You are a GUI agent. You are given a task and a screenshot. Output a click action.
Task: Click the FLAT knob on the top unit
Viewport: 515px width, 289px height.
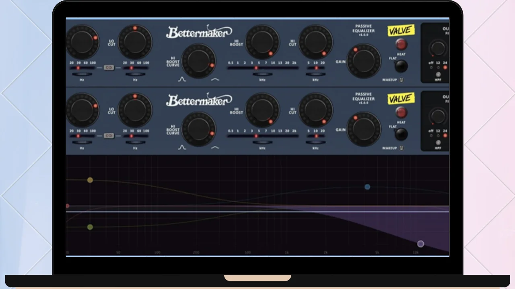point(401,66)
